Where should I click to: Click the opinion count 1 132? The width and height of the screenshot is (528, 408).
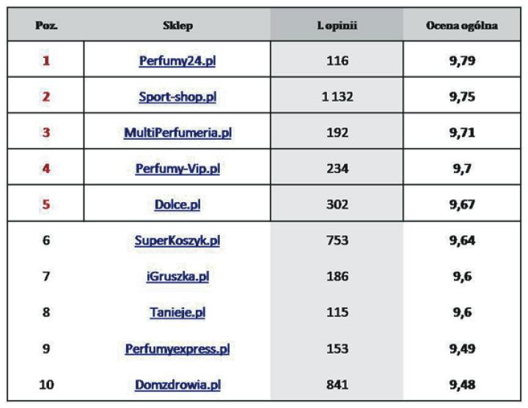[x=337, y=97]
